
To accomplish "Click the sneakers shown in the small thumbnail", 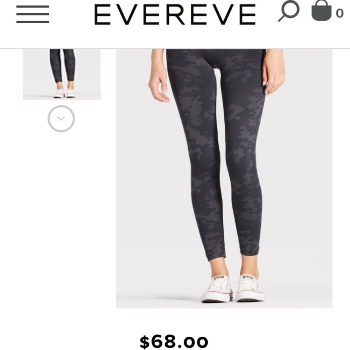I will (x=64, y=93).
